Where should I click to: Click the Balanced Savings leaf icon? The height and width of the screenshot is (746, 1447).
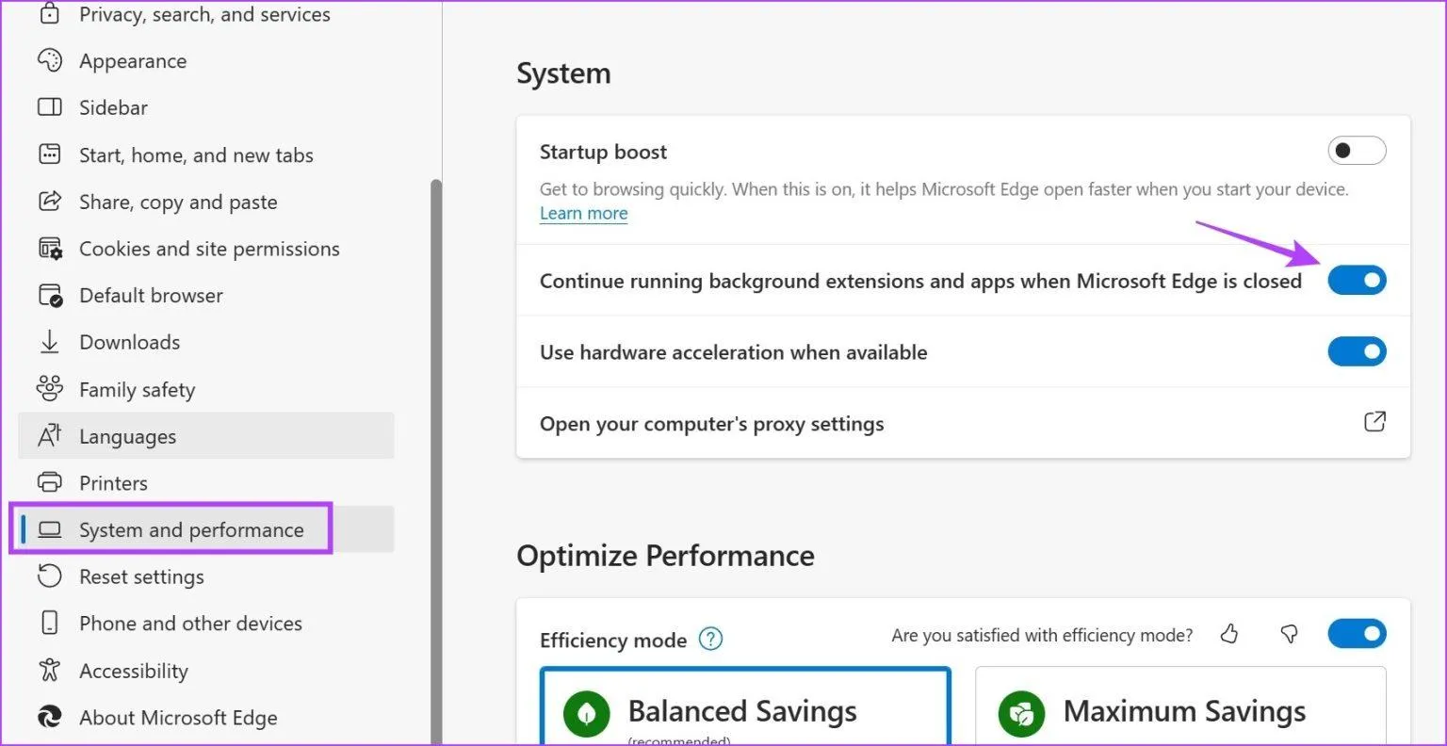tap(587, 714)
